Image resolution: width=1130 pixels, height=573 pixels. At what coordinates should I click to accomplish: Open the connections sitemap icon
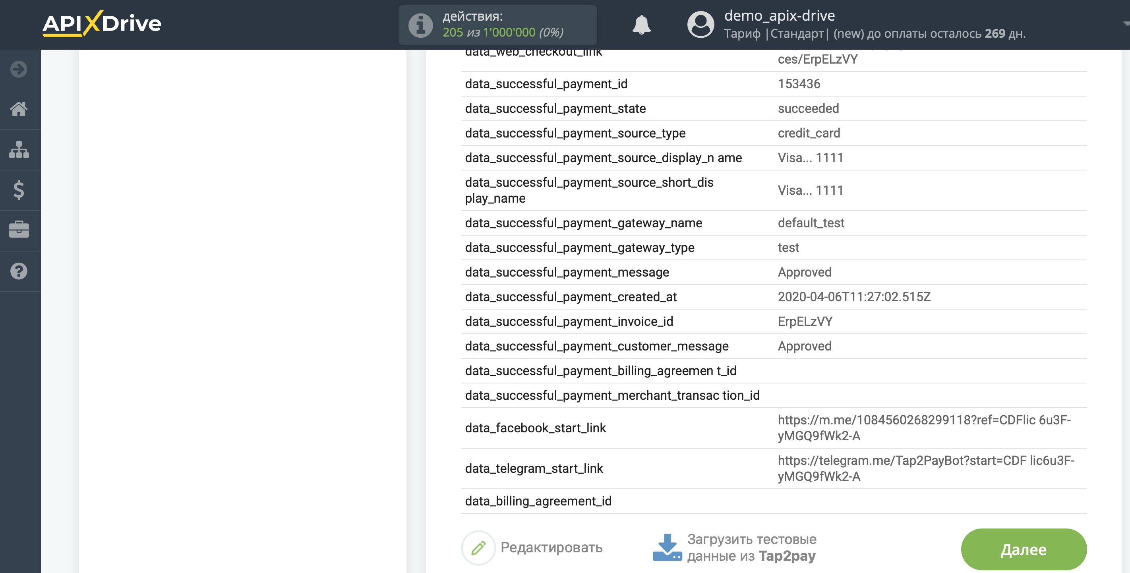click(19, 150)
